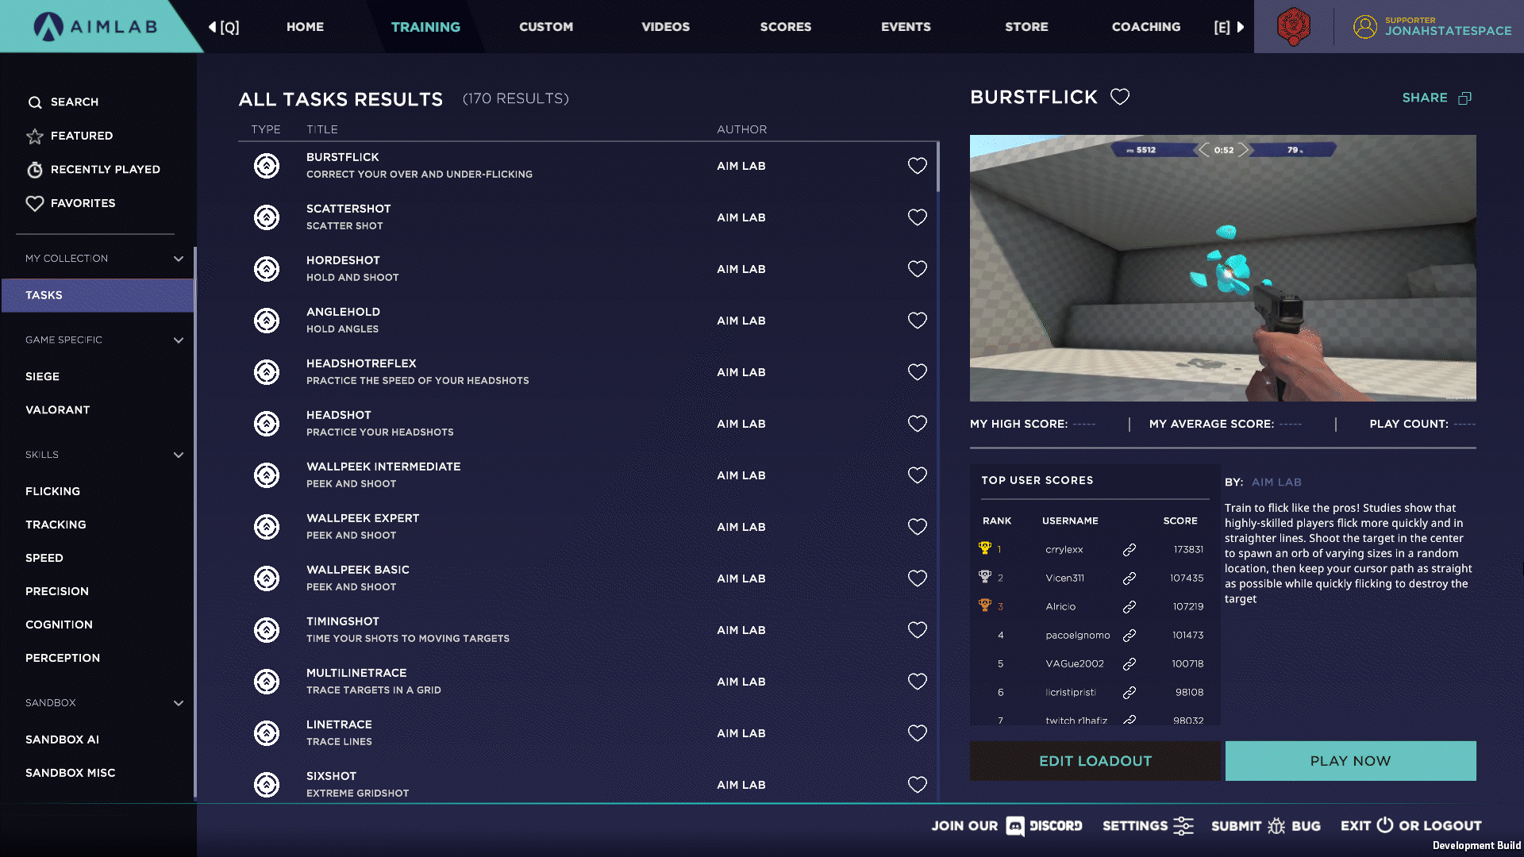
Task: Collapse the Game Specific section chevron
Action: point(179,340)
